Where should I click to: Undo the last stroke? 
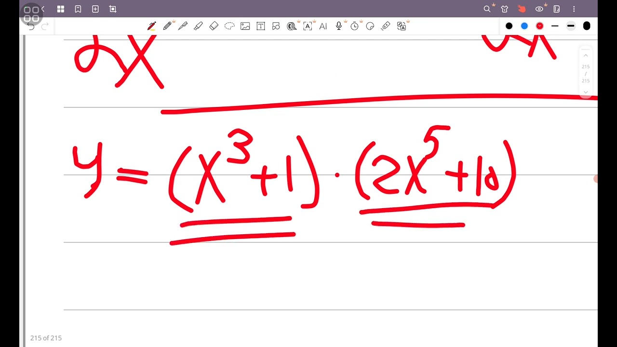click(x=31, y=26)
